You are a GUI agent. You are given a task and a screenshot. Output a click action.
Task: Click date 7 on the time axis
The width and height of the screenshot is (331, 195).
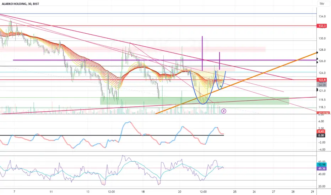[14, 192]
